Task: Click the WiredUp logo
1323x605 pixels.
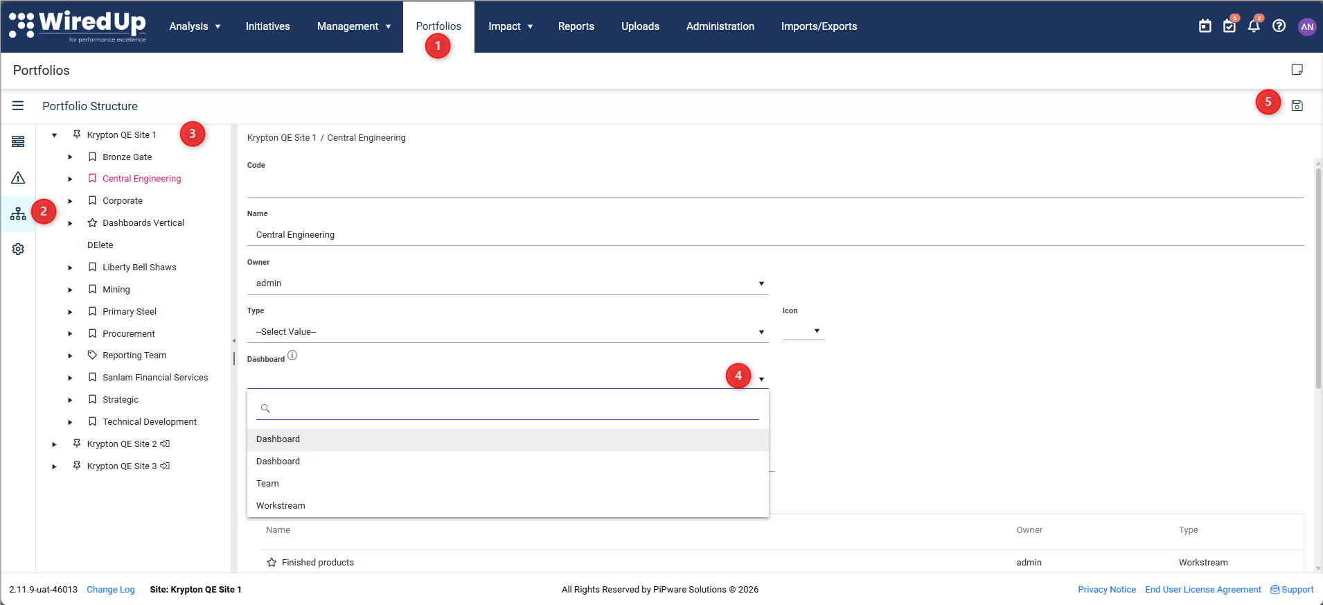Action: 78,26
